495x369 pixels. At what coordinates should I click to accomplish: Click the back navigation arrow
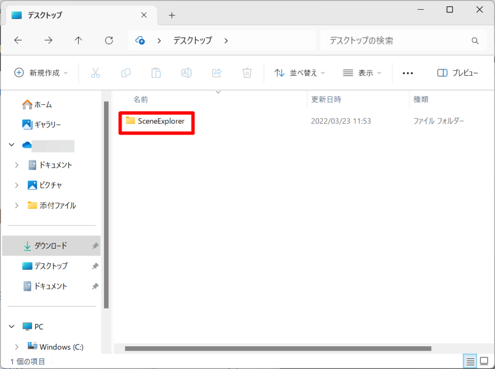[18, 41]
